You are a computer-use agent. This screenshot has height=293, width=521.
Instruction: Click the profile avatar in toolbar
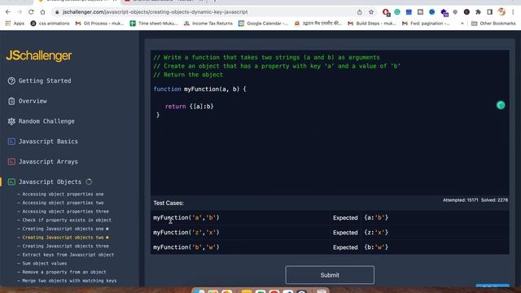(x=501, y=12)
